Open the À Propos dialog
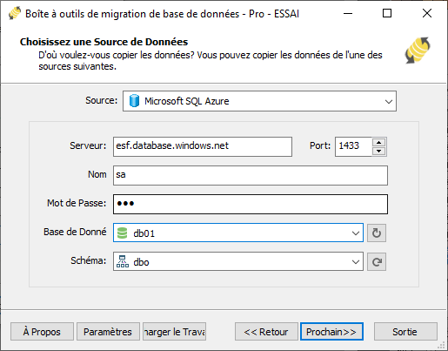 pos(42,331)
